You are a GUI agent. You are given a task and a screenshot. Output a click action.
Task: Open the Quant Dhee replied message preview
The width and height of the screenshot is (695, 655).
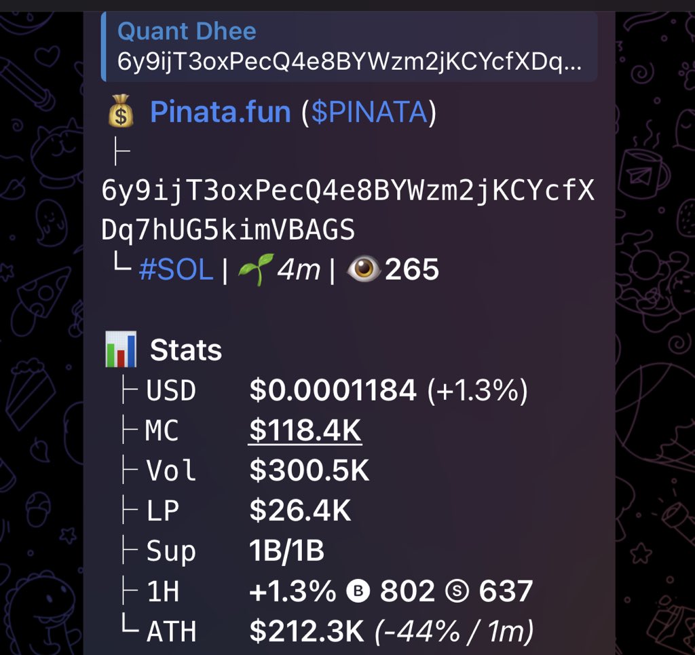[x=350, y=47]
